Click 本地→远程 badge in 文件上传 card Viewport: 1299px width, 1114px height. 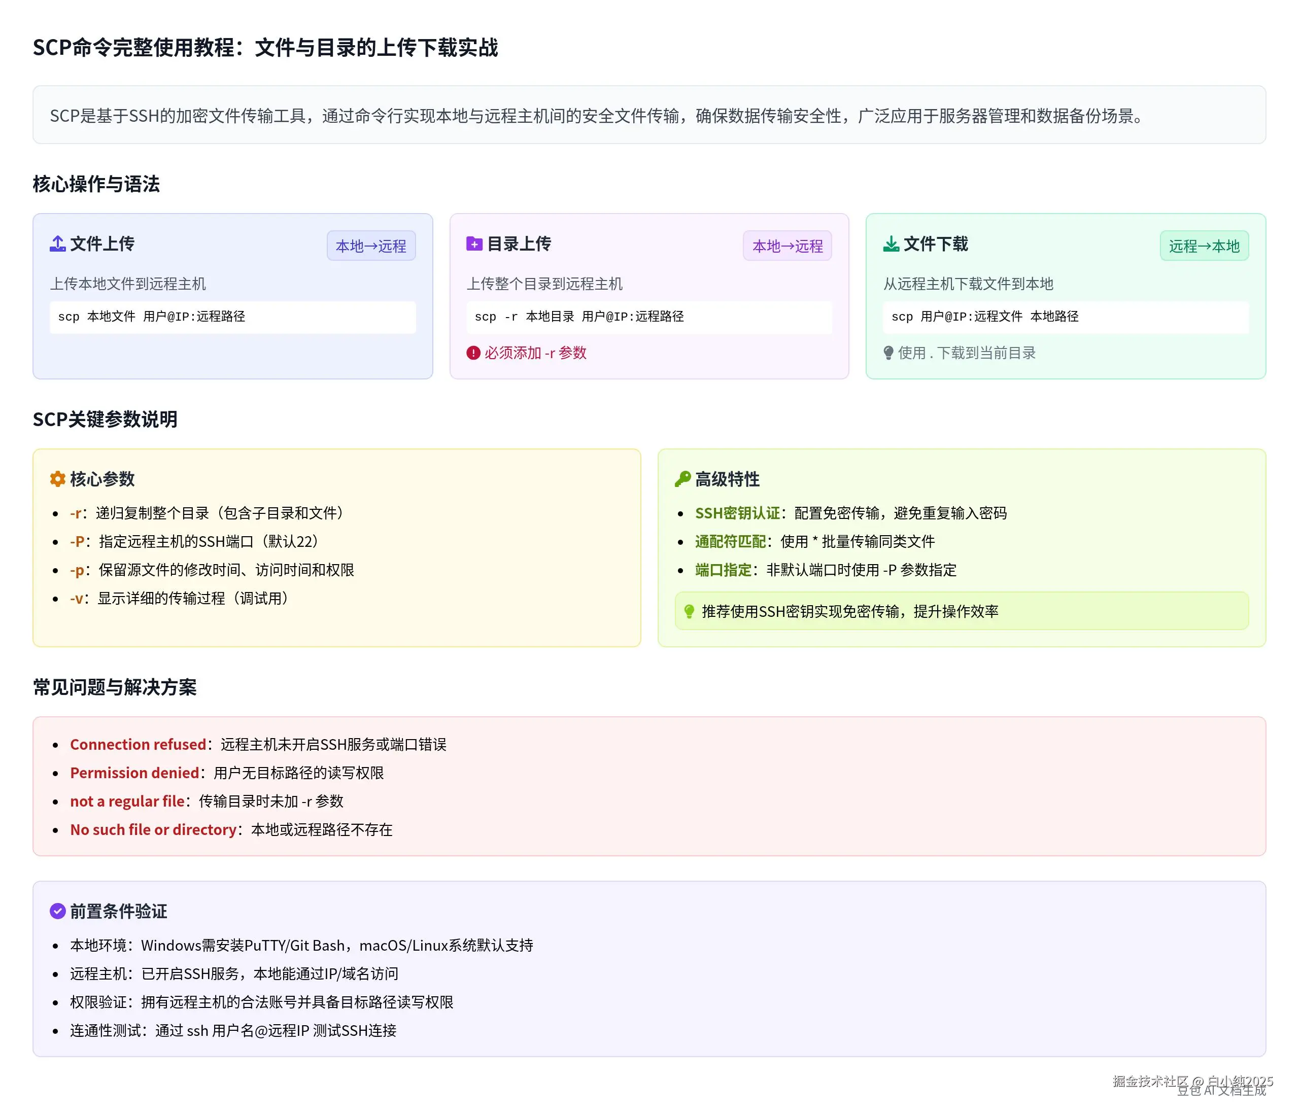coord(371,246)
